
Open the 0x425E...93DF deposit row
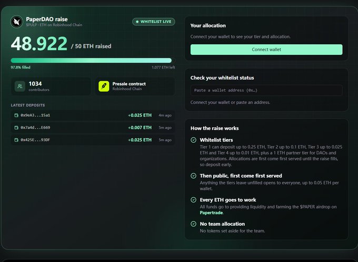coord(93,140)
